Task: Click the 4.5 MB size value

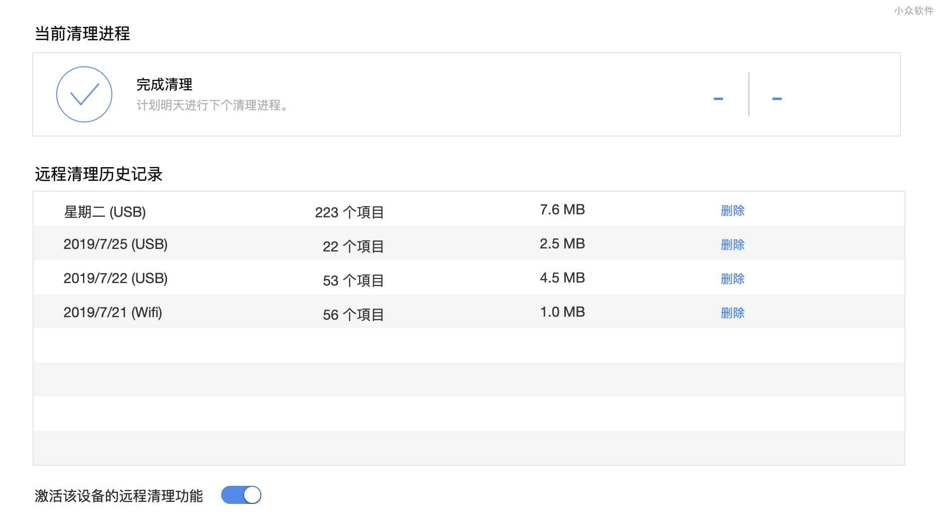Action: pyautogui.click(x=562, y=278)
